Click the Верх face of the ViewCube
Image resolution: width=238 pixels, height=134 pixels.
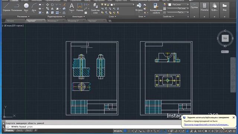(225, 38)
